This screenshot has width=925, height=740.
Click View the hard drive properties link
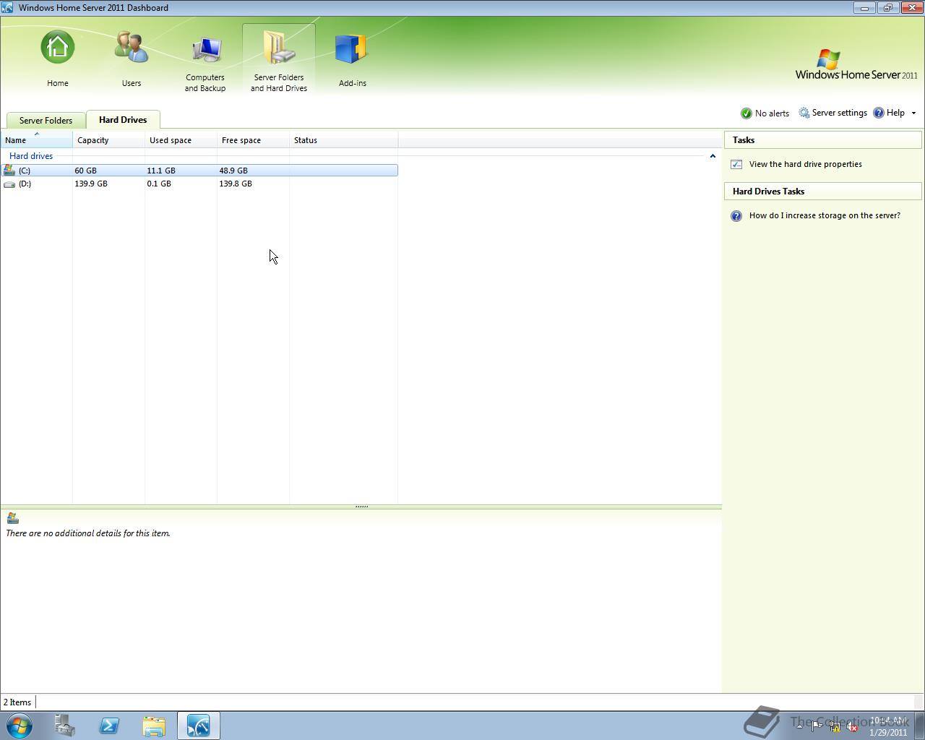point(805,164)
